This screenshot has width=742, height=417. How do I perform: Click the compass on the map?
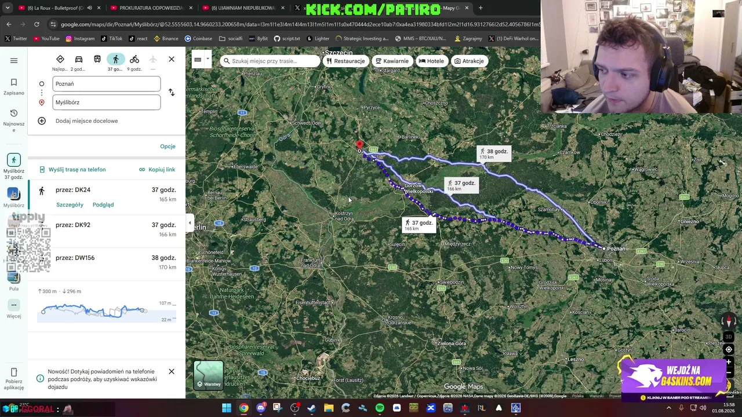pyautogui.click(x=729, y=321)
